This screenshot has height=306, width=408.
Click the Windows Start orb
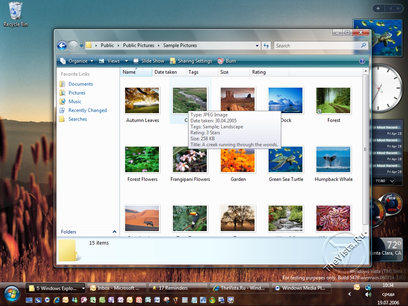12,294
